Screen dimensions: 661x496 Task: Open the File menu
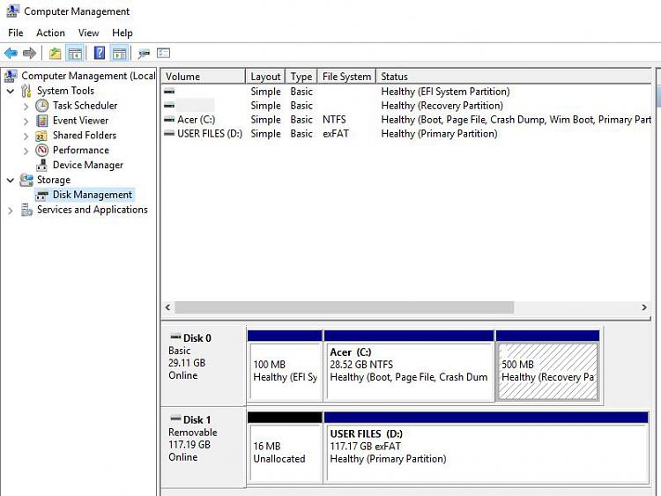(x=16, y=33)
